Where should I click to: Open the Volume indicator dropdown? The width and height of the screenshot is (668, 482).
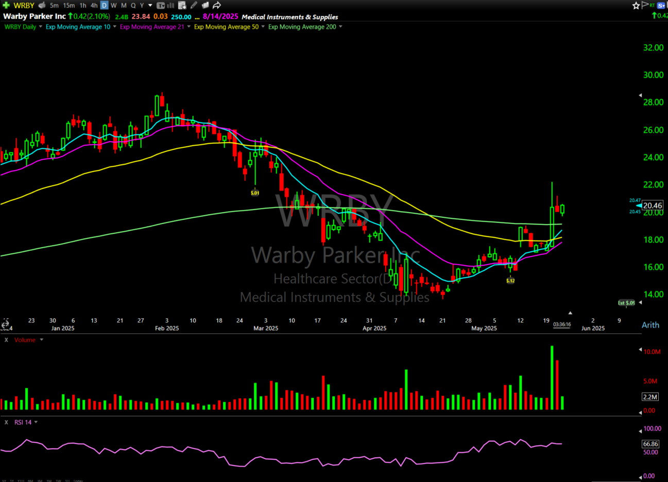(42, 340)
